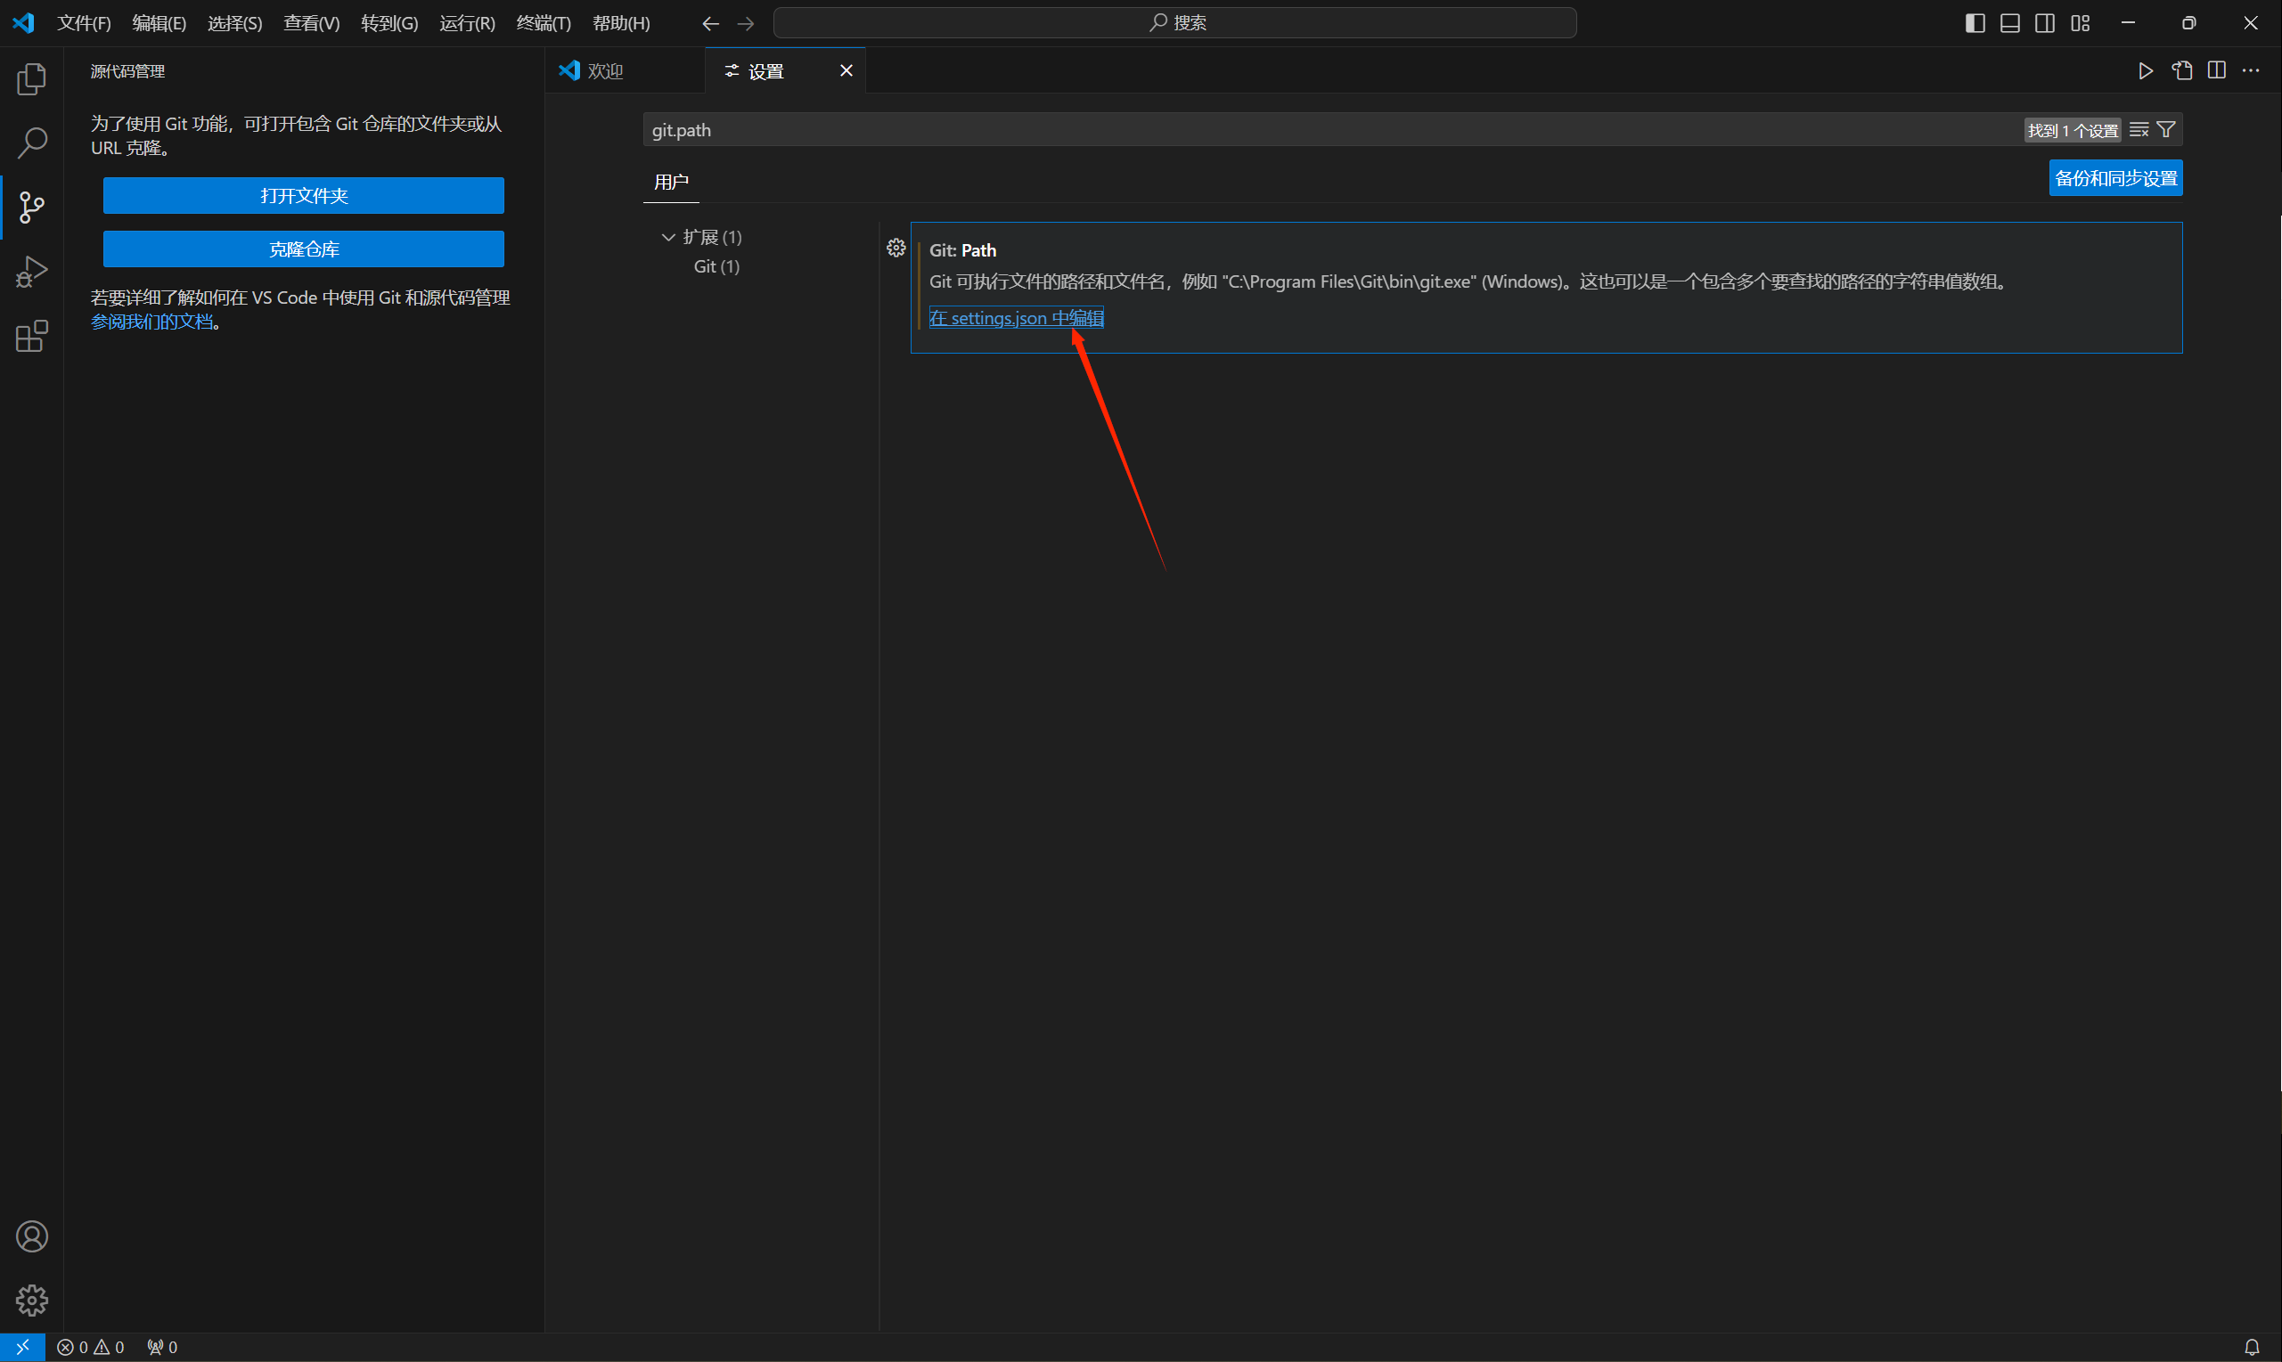The width and height of the screenshot is (2282, 1362).
Task: Open customize layout icon
Action: coord(2080,23)
